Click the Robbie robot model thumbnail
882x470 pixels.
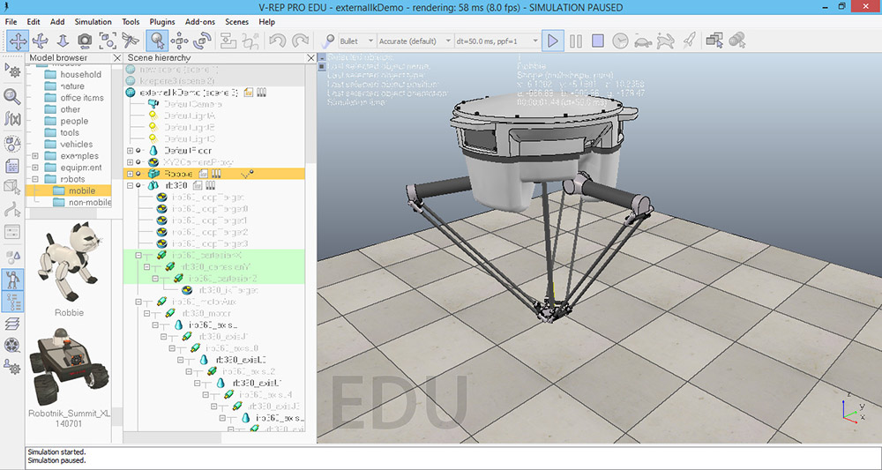point(69,263)
